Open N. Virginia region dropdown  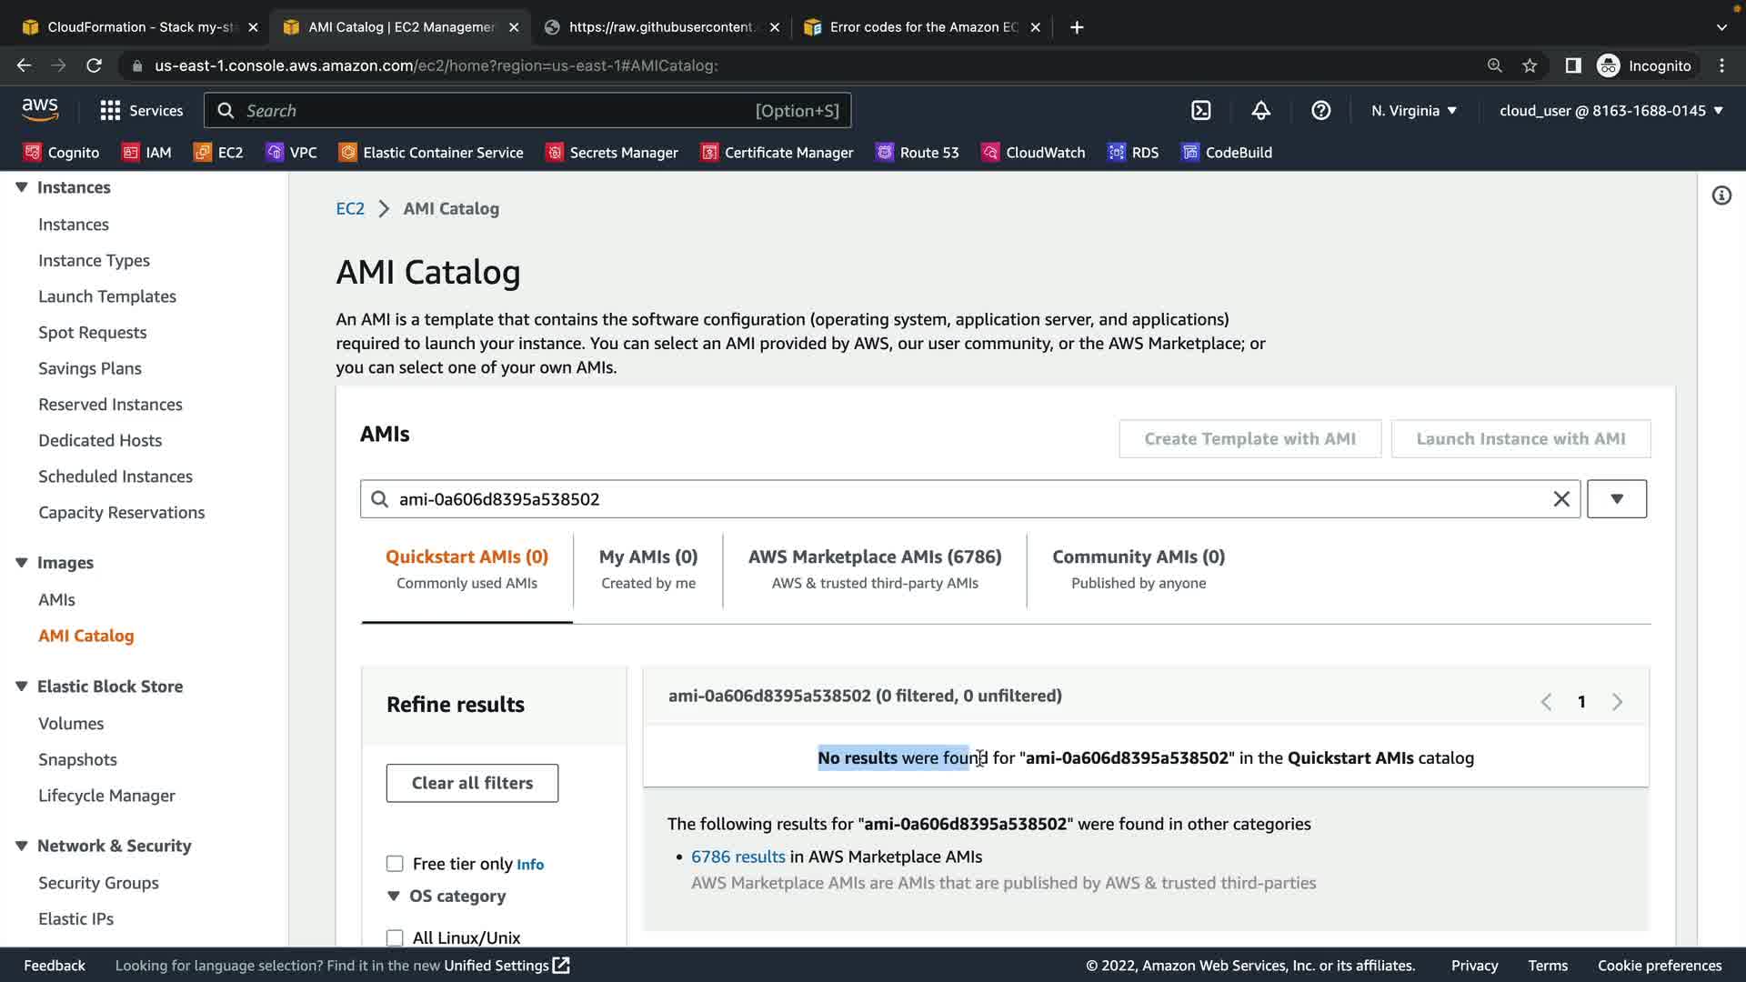pyautogui.click(x=1413, y=110)
